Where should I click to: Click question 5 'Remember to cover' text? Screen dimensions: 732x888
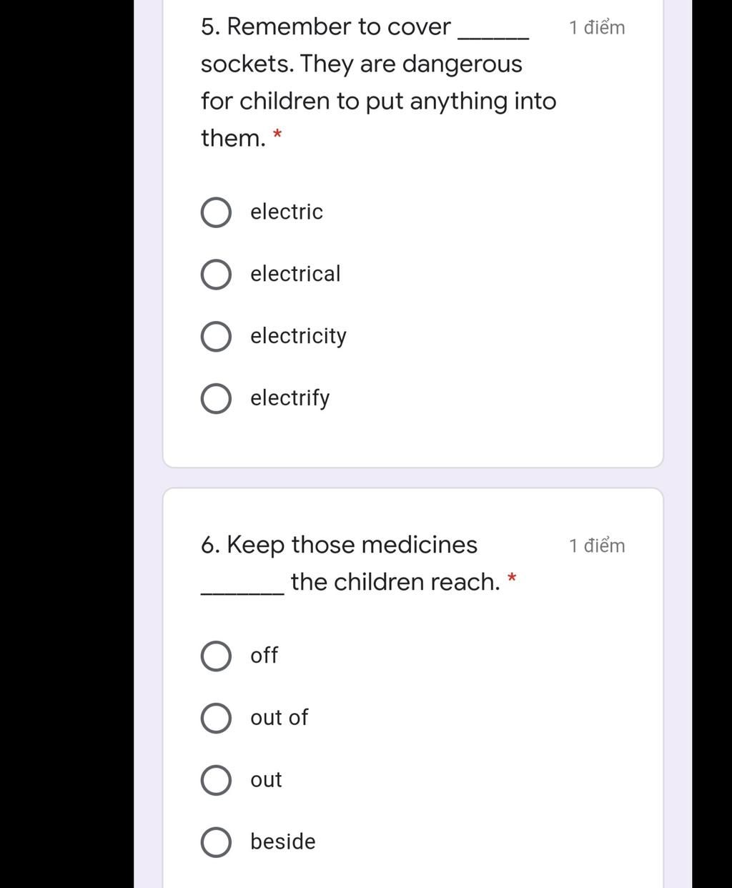coord(326,27)
